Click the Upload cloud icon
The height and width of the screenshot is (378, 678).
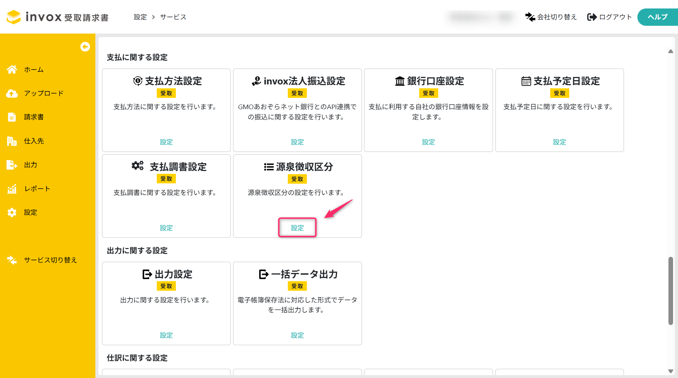coord(12,93)
